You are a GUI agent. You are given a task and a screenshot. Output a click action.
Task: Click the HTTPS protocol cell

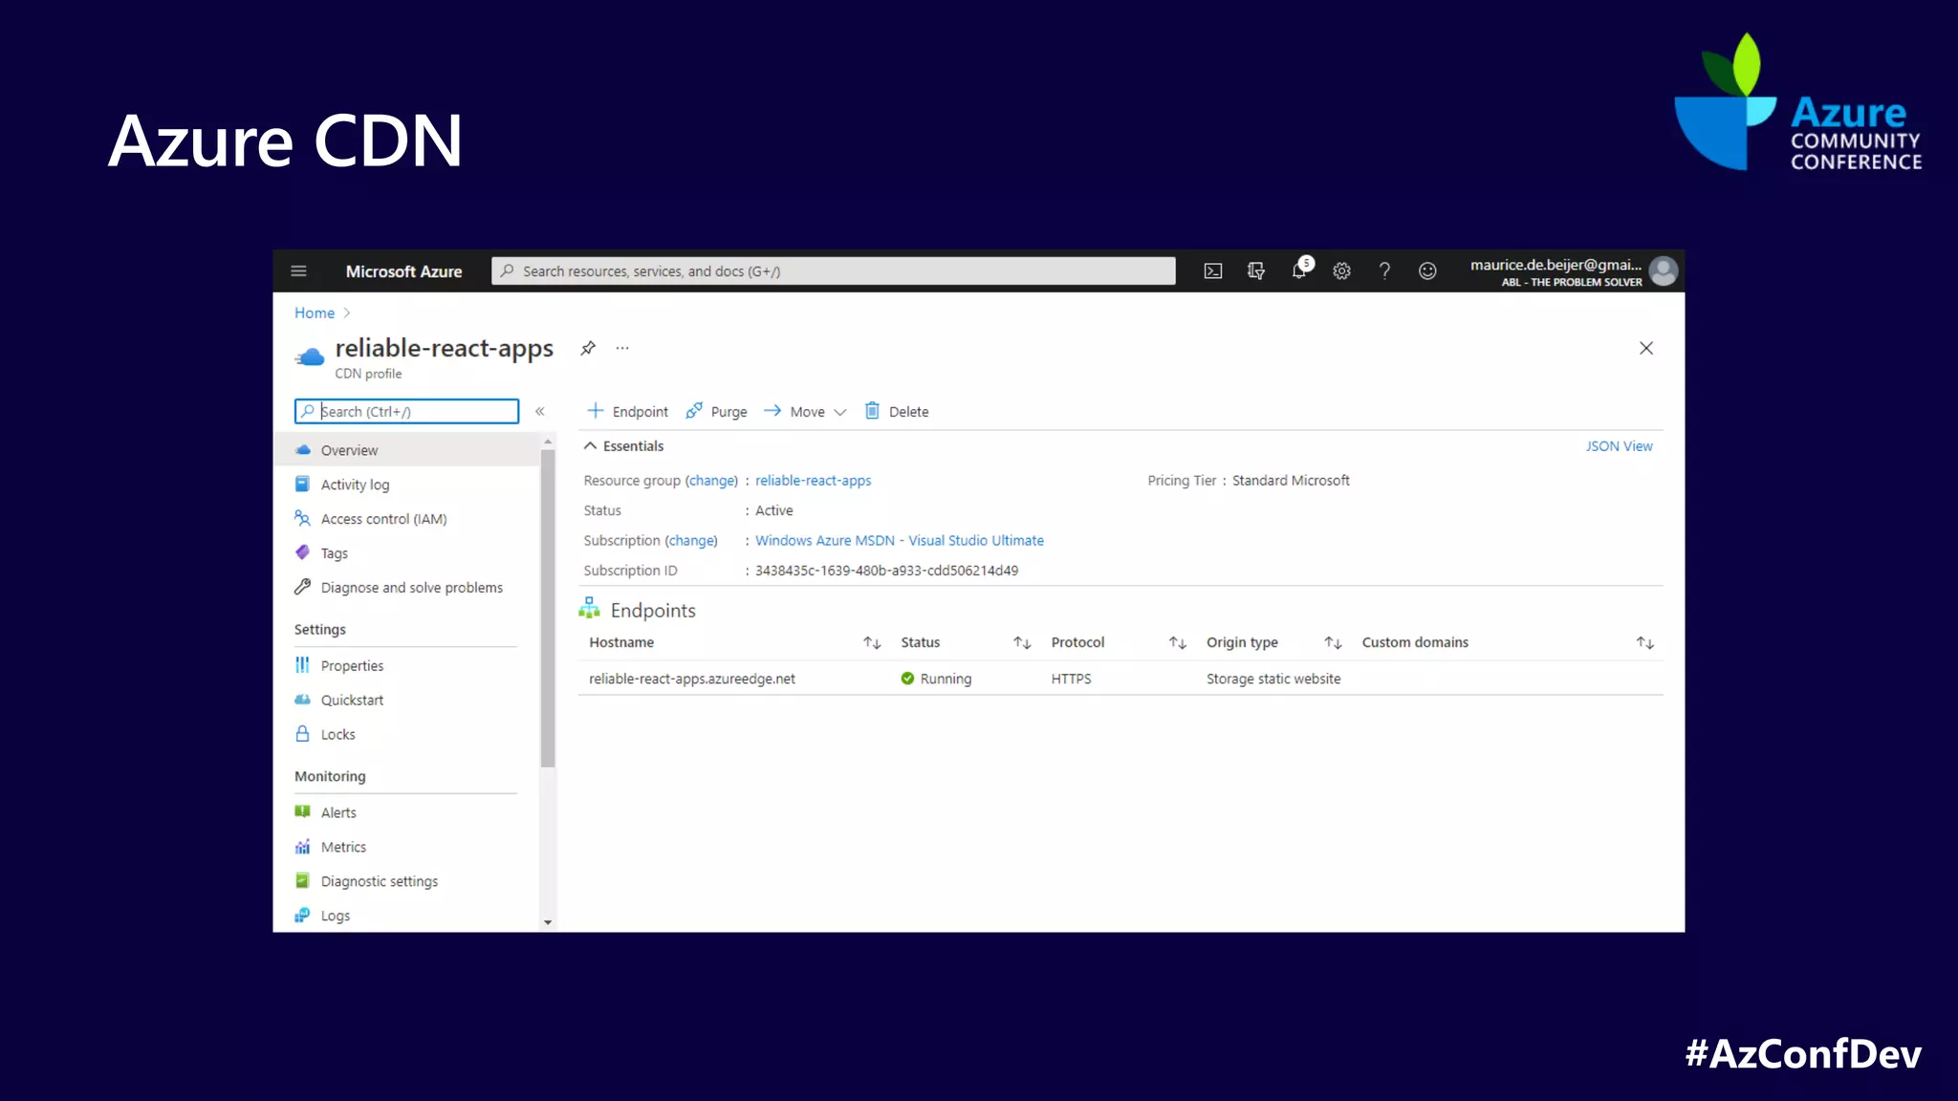[x=1071, y=679]
